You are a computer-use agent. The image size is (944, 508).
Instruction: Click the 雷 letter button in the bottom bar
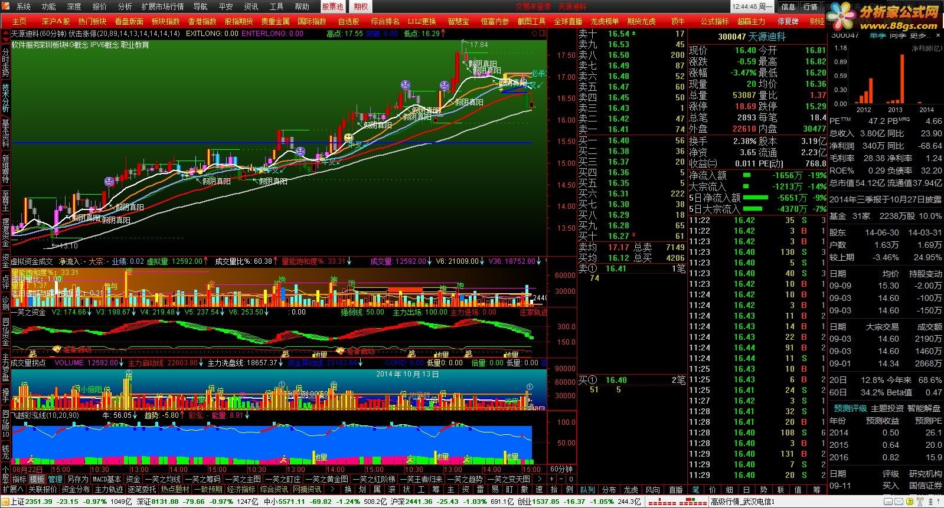tap(481, 490)
